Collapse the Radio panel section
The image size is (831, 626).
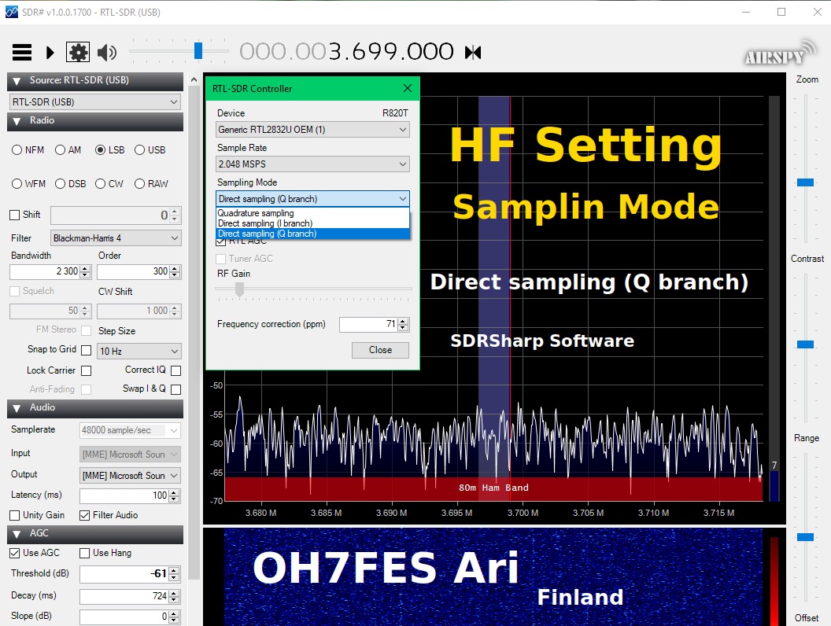click(x=17, y=121)
